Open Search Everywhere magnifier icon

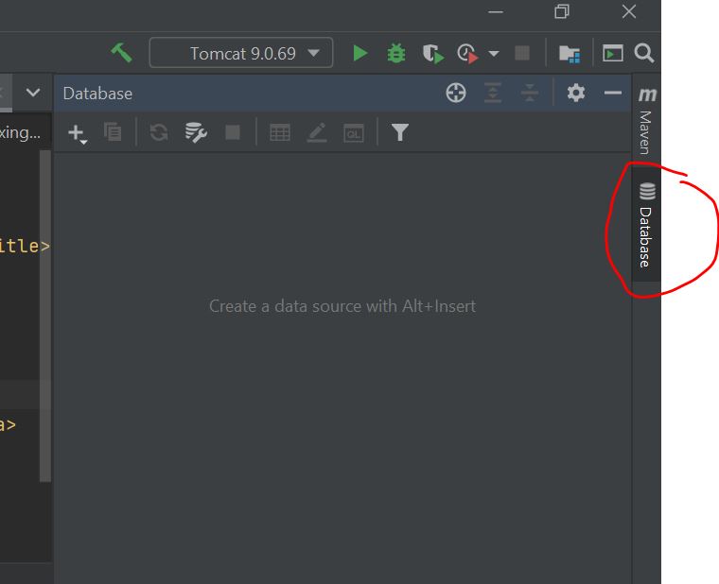coord(644,53)
